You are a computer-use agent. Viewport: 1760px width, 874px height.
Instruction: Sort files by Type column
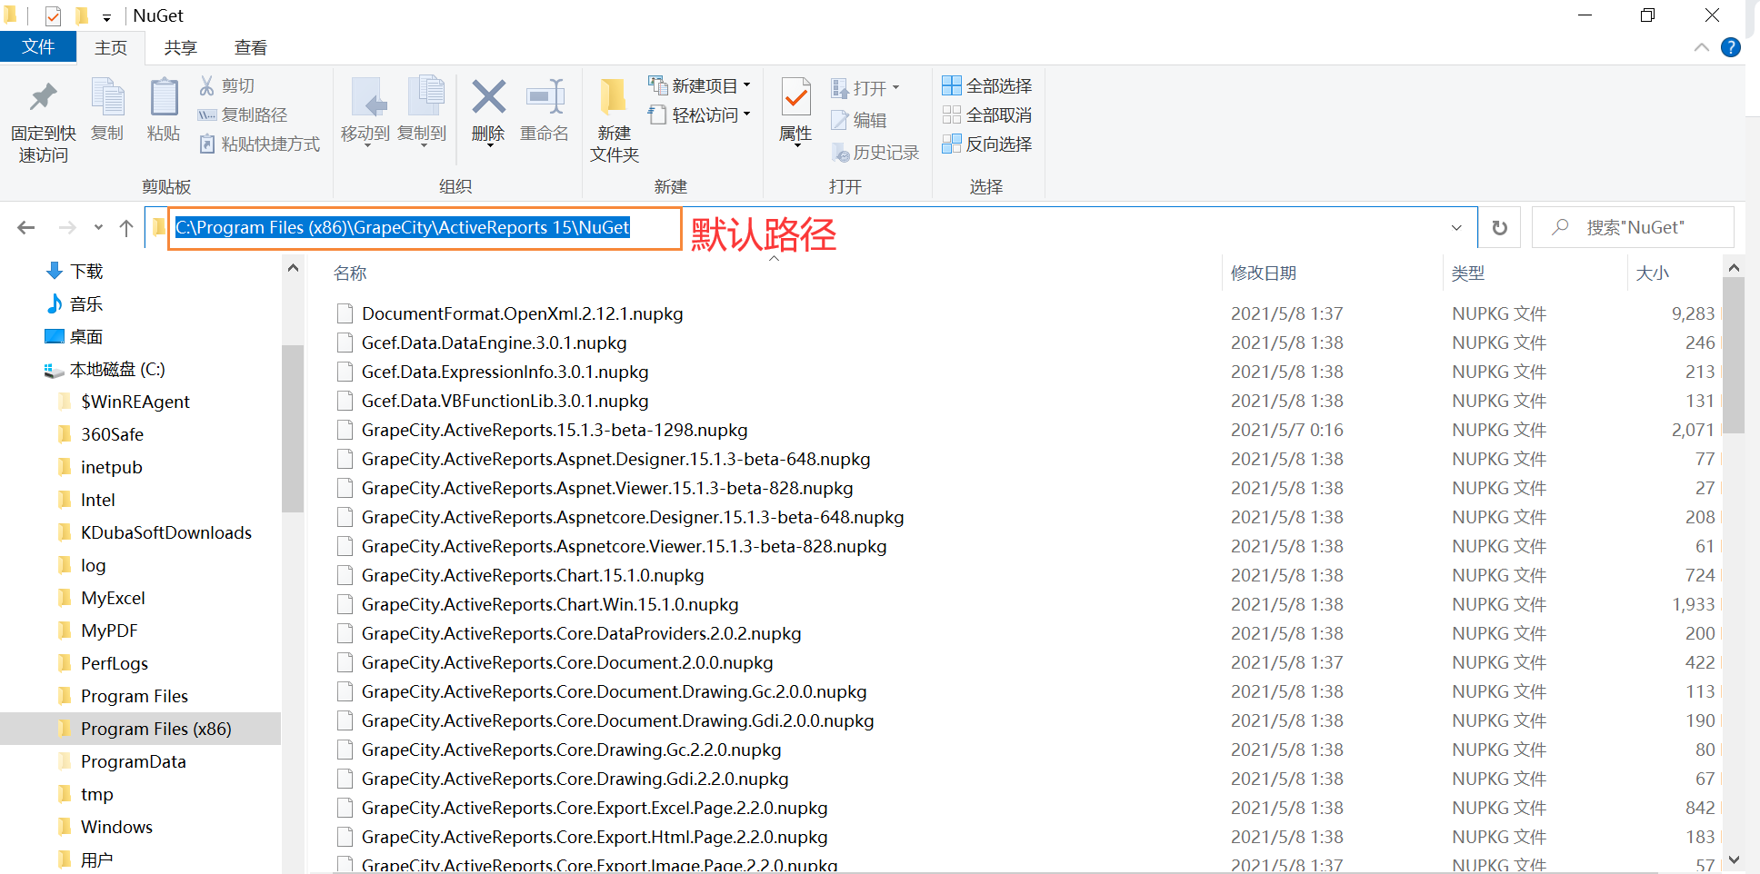[x=1468, y=273]
